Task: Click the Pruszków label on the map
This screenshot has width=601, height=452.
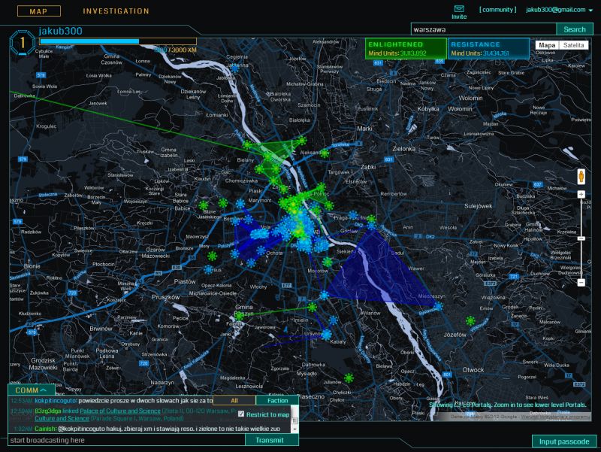Action: pyautogui.click(x=165, y=297)
